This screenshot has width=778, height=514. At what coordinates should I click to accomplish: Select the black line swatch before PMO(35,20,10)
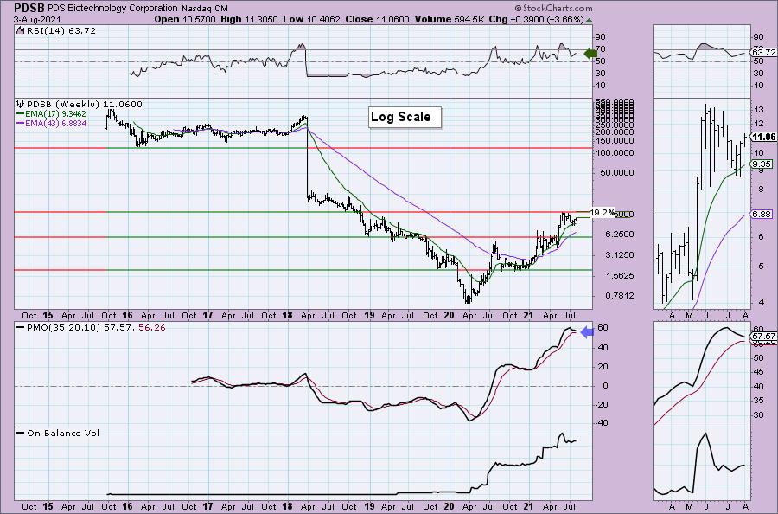click(21, 328)
